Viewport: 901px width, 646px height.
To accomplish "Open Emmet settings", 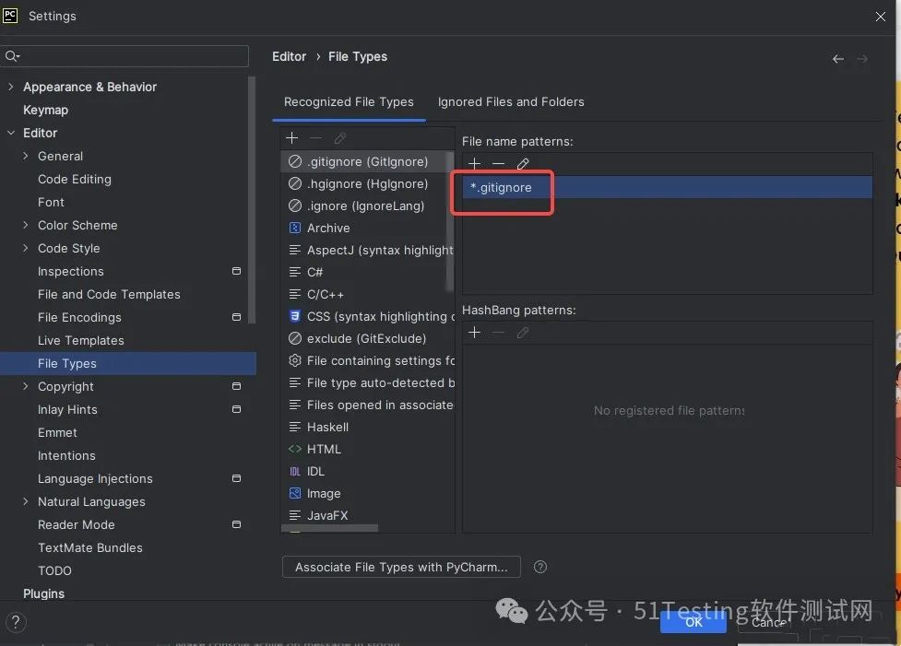I will (x=57, y=432).
